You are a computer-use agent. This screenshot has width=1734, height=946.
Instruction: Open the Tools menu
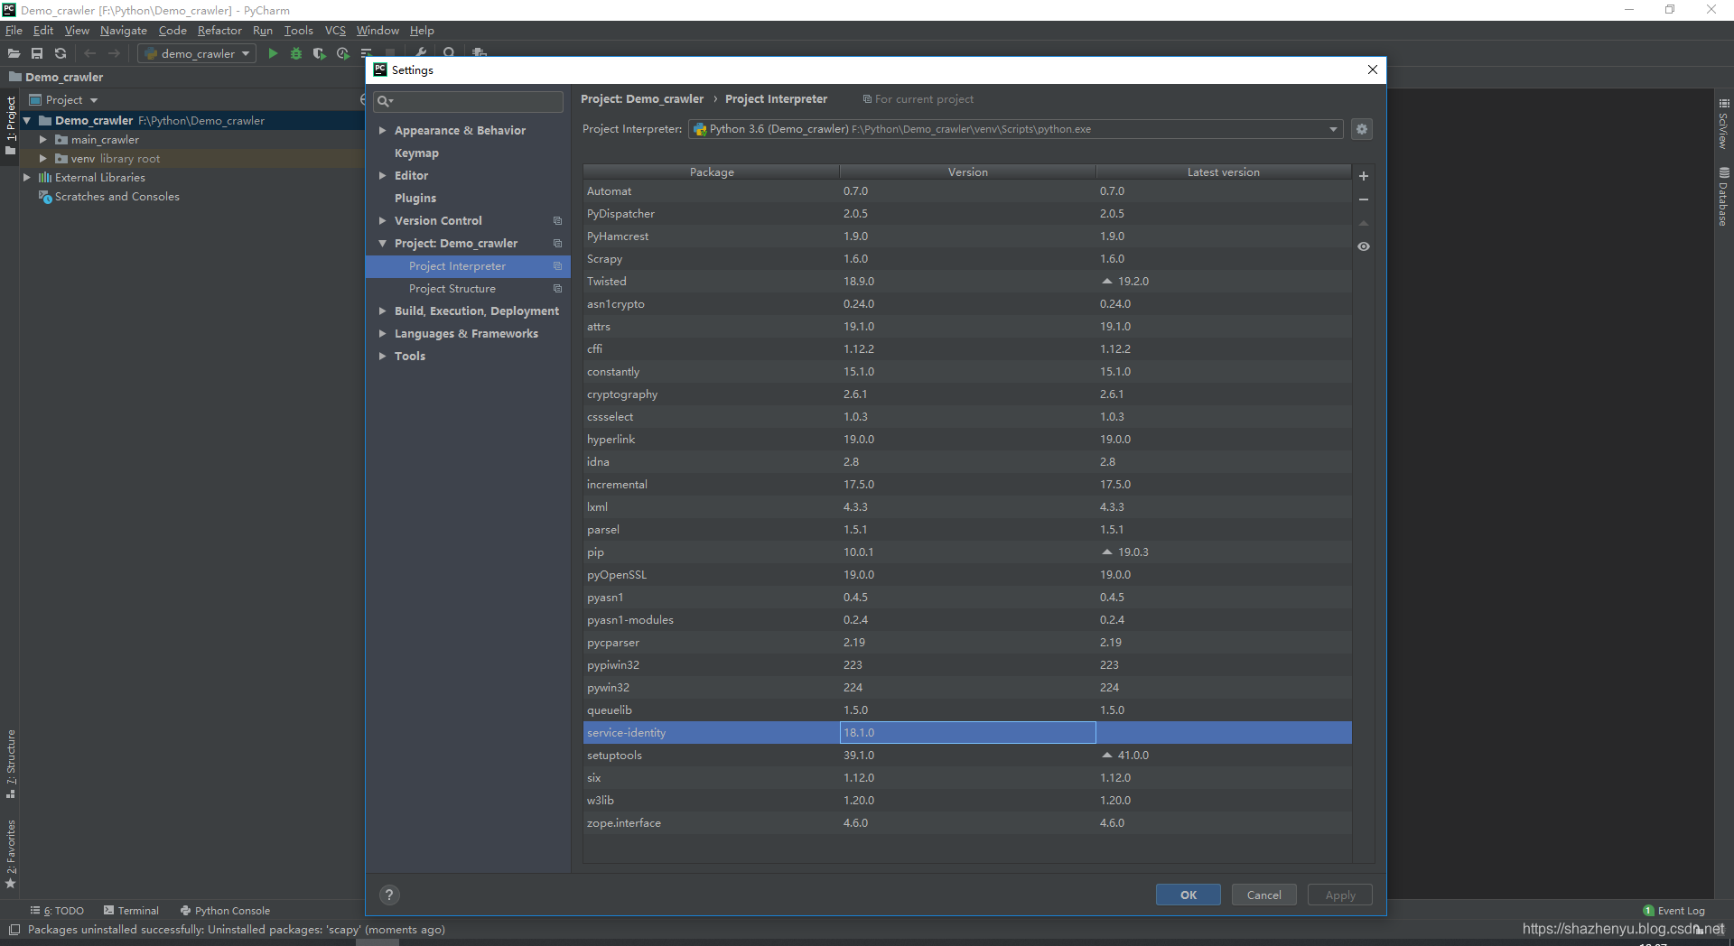pyautogui.click(x=298, y=31)
